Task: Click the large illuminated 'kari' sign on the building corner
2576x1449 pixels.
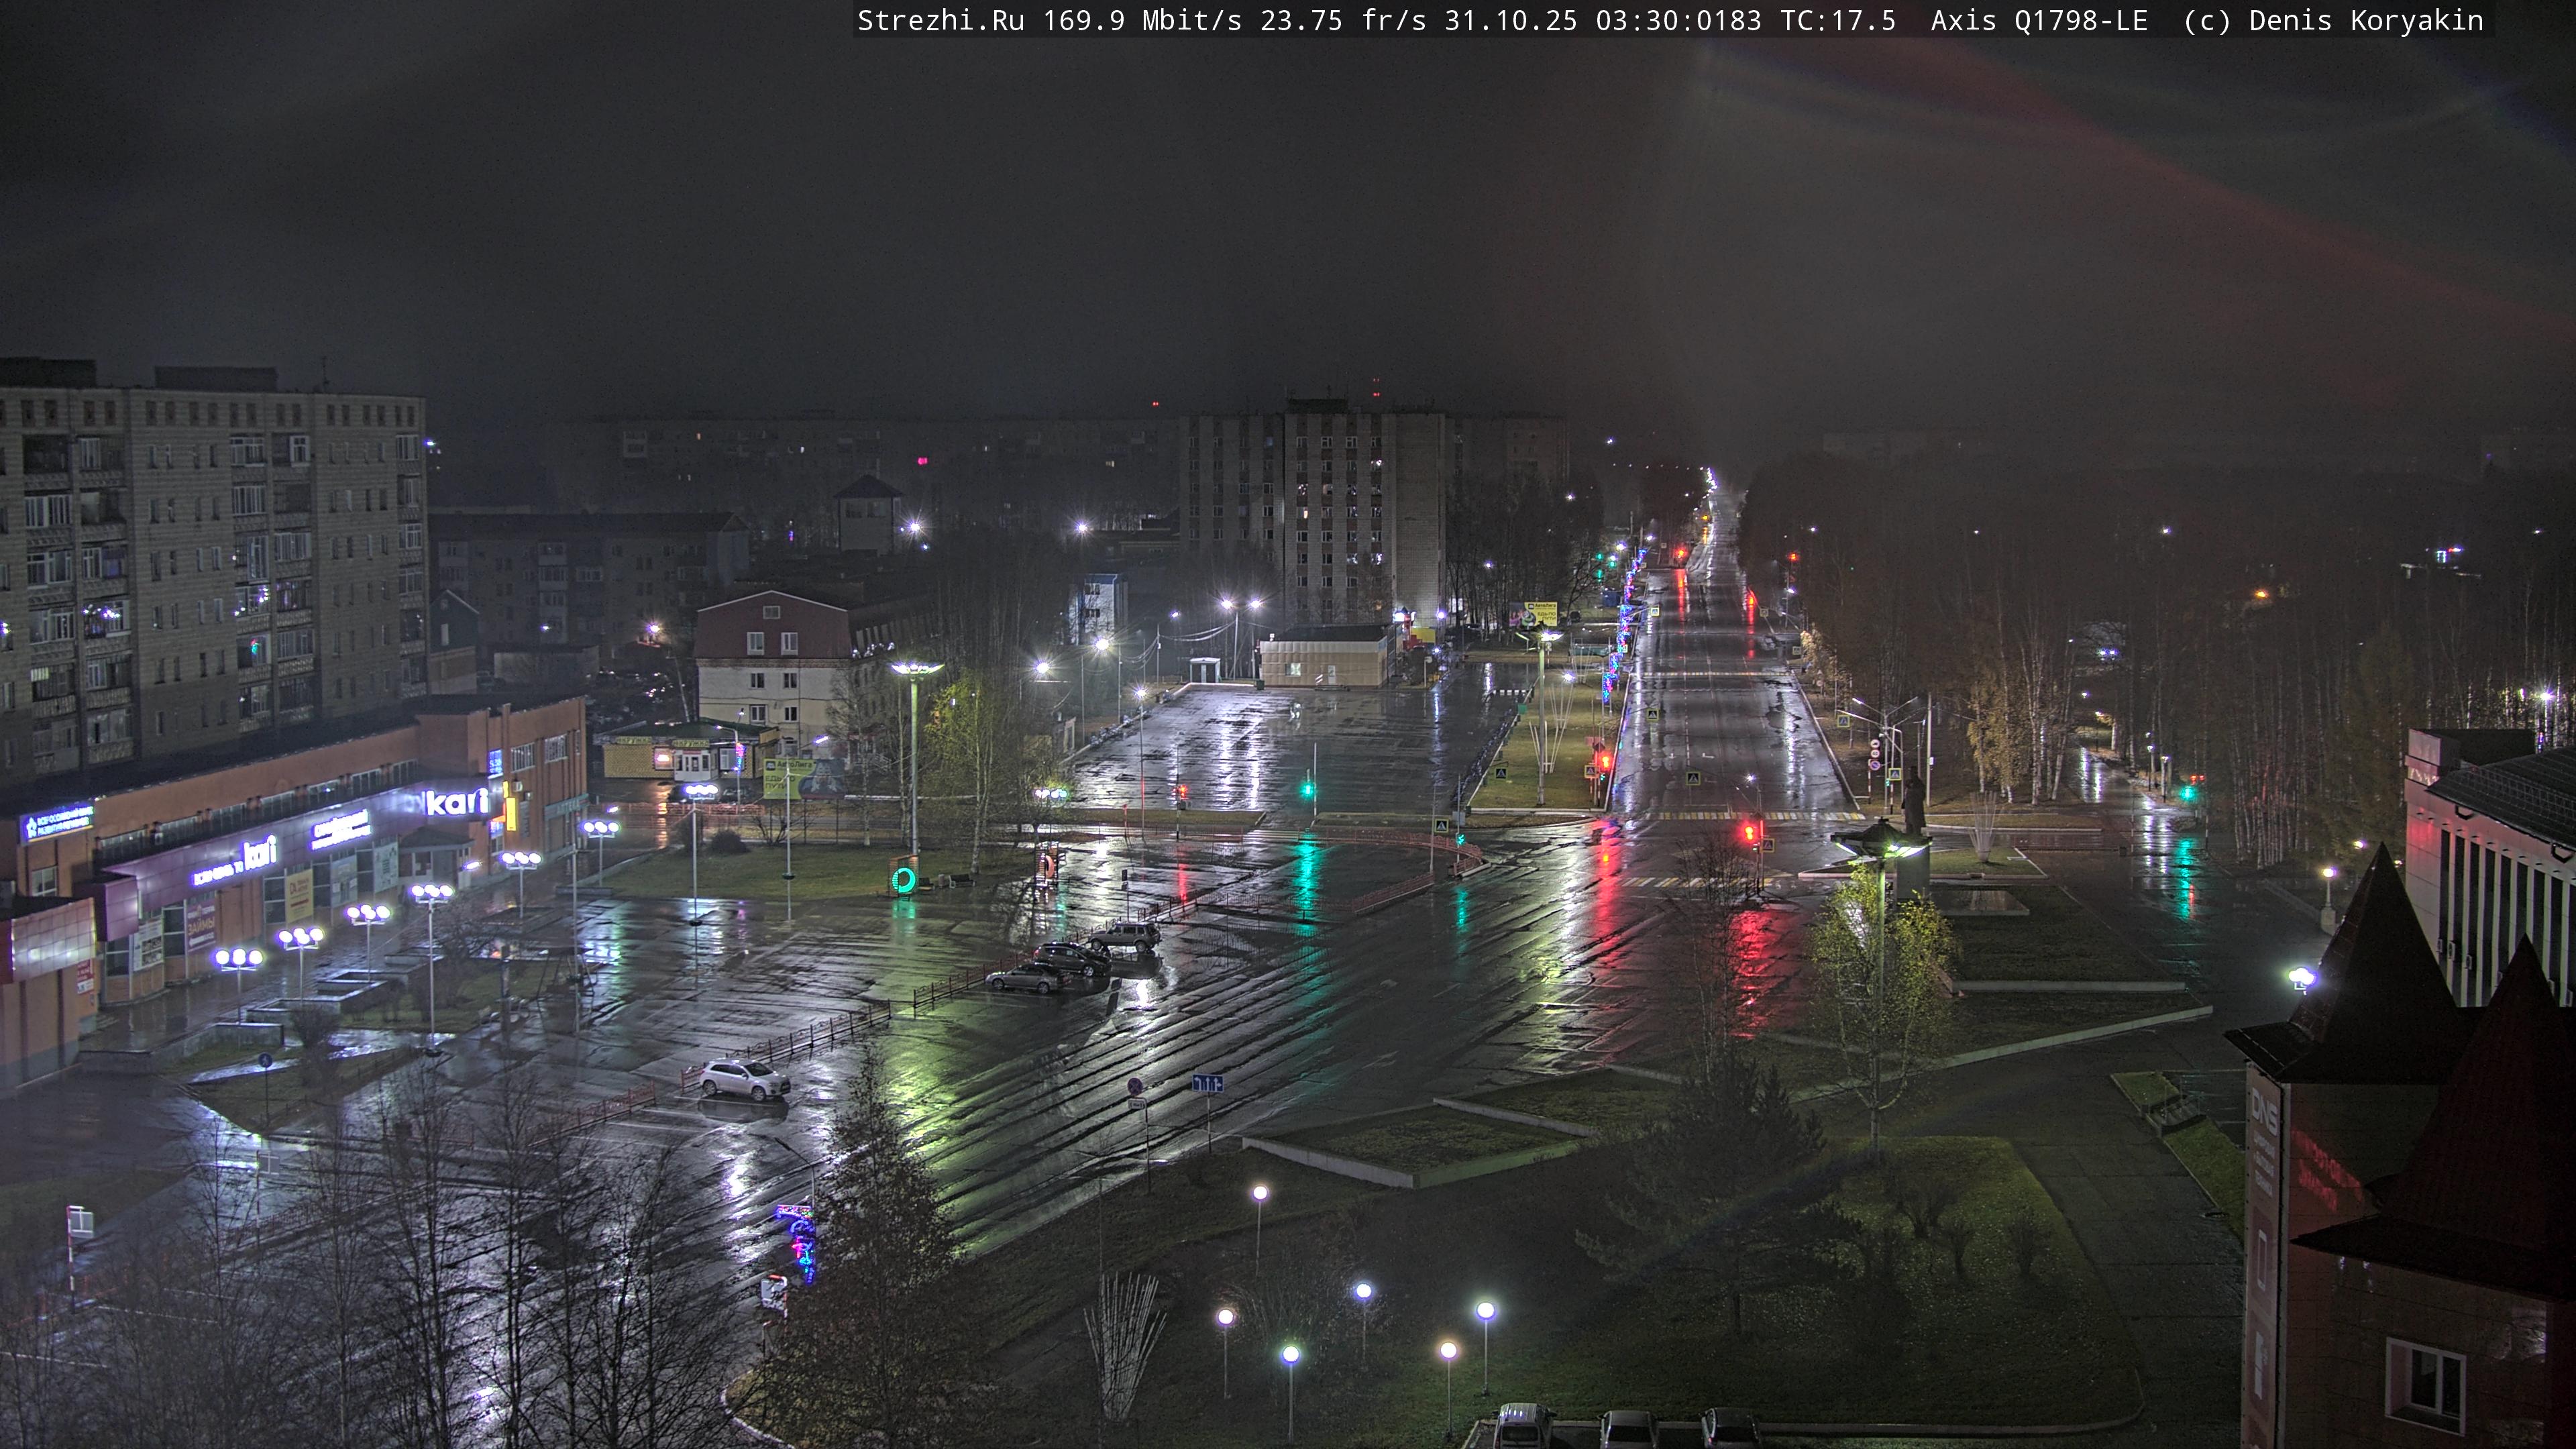Action: point(457,802)
